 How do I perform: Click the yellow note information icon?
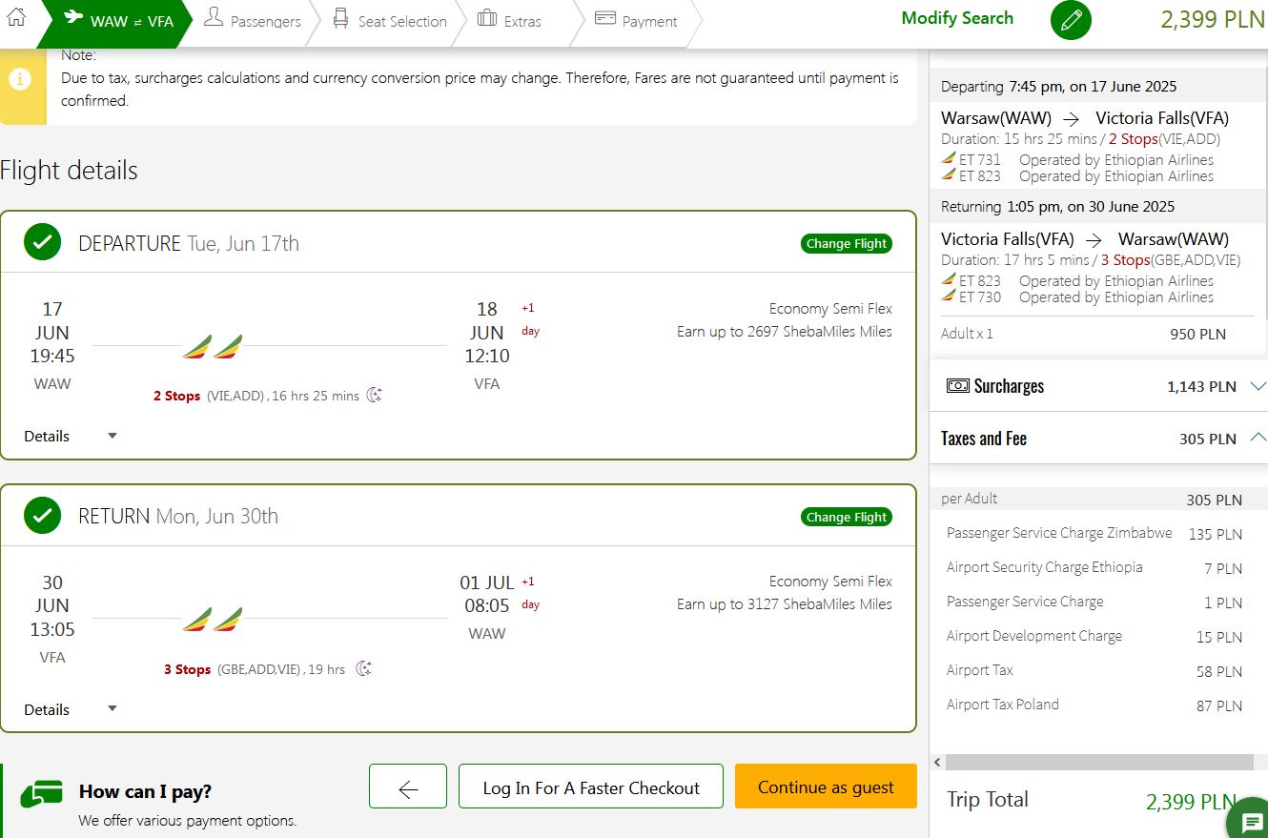point(20,80)
